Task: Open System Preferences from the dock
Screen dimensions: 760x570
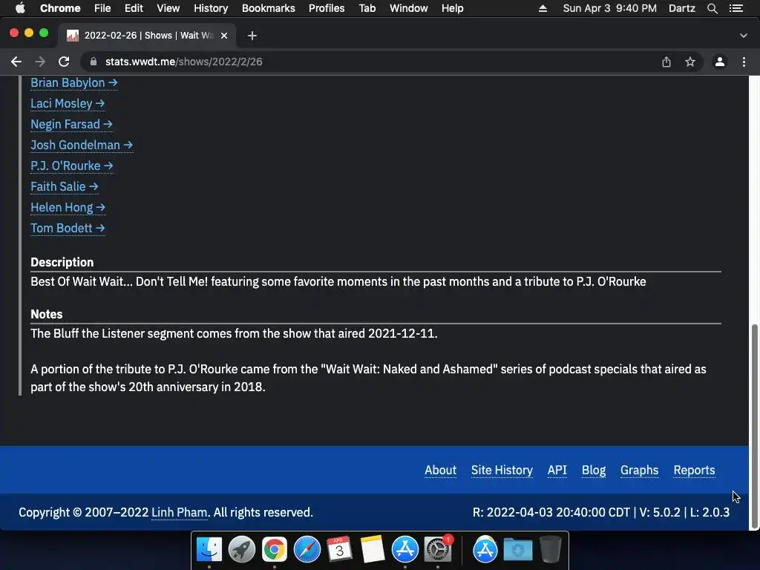Action: (438, 550)
